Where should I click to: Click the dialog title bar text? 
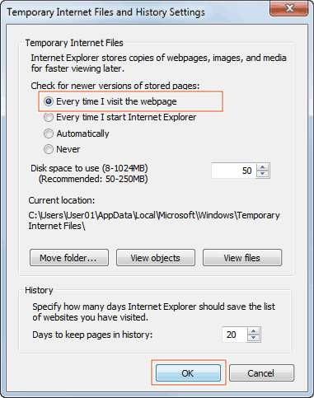click(106, 12)
